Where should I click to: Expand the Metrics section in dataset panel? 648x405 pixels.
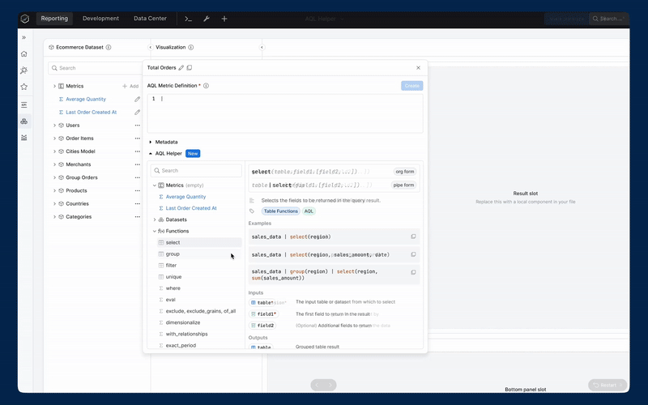coord(54,86)
